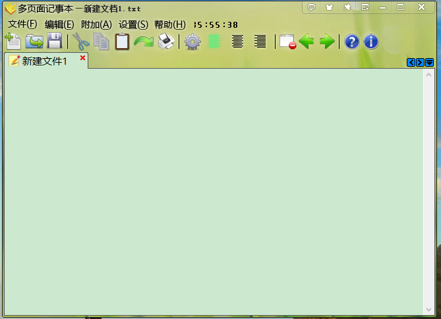Screen dimensions: 441x319
Task: Minimize the notepad window
Action: (382, 7)
